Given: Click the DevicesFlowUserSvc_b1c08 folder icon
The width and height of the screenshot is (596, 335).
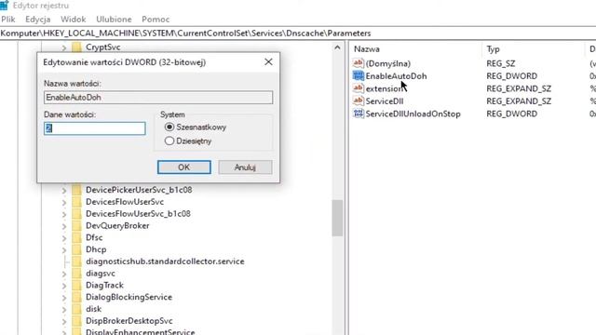Looking at the screenshot, I should point(76,213).
